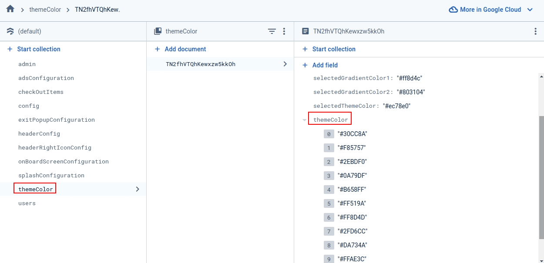Select the splashConfiguration collection
This screenshot has height=263, width=544.
(x=51, y=176)
